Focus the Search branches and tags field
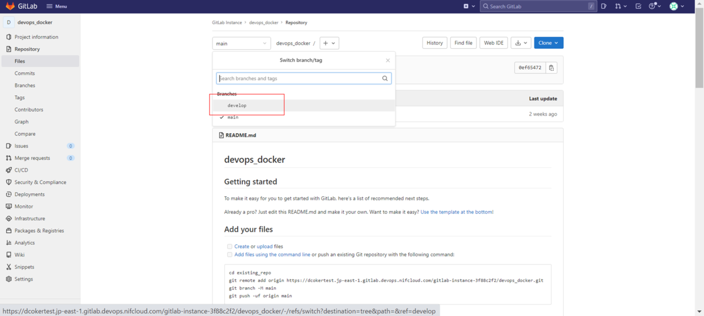The image size is (704, 316). (298, 78)
